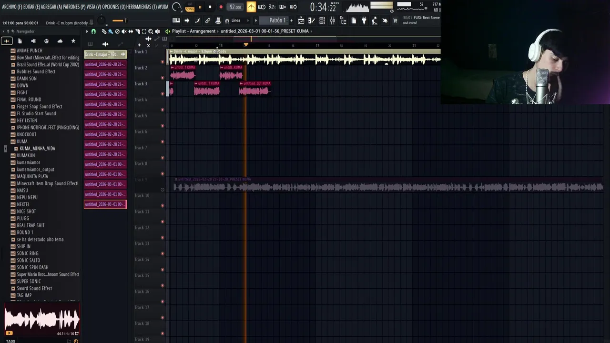610x343 pixels.
Task: Click the red record button
Action: 221,7
